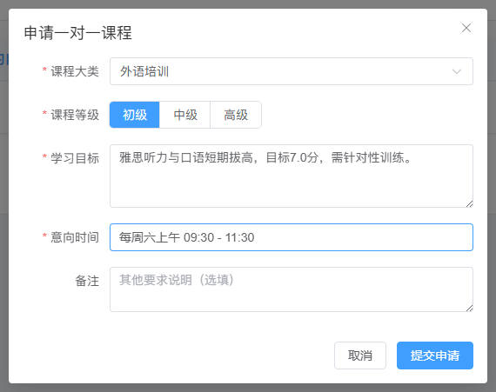Close the 申请一对一课程 dialog with X icon
This screenshot has width=496, height=392.
coord(466,28)
